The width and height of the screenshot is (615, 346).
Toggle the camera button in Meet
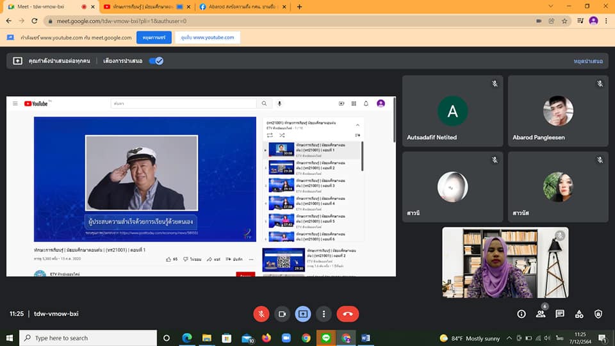[281, 314]
